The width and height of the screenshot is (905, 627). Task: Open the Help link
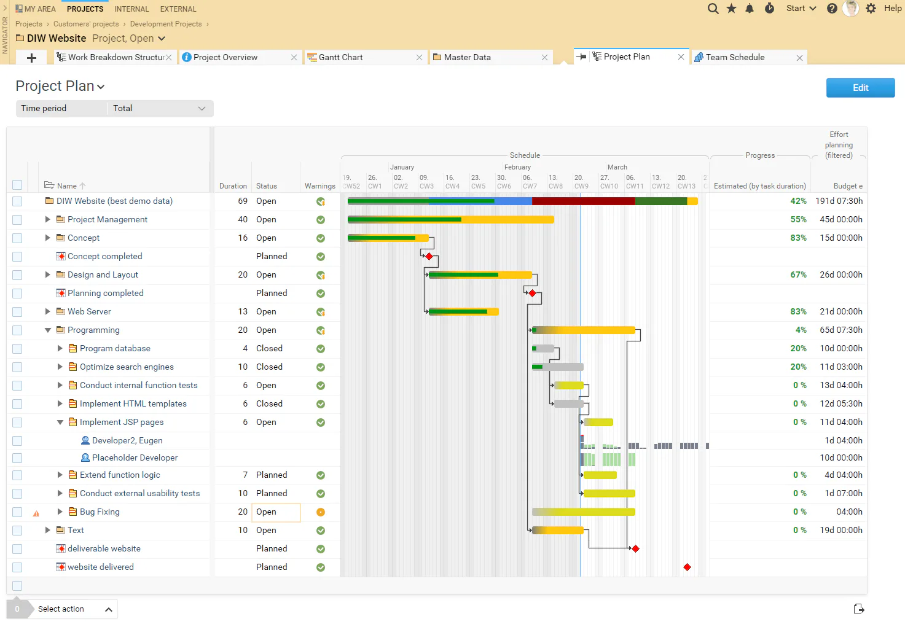pyautogui.click(x=893, y=9)
